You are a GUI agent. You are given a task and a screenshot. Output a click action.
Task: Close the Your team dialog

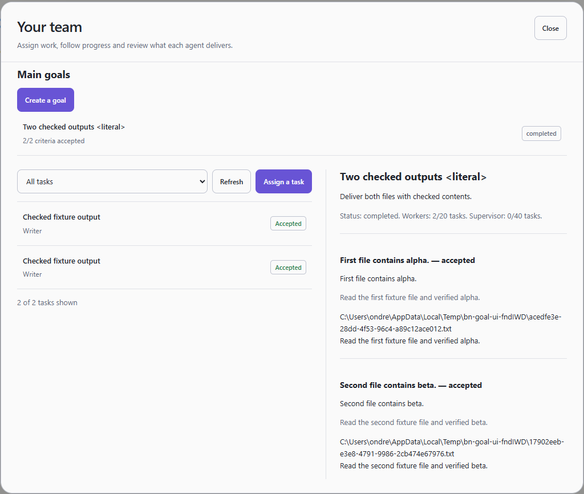pos(550,28)
